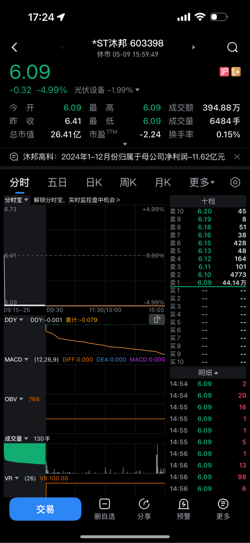The width and height of the screenshot is (250, 543).
Task: Tap the *ST沐邦 603398 title
Action: [x=128, y=43]
